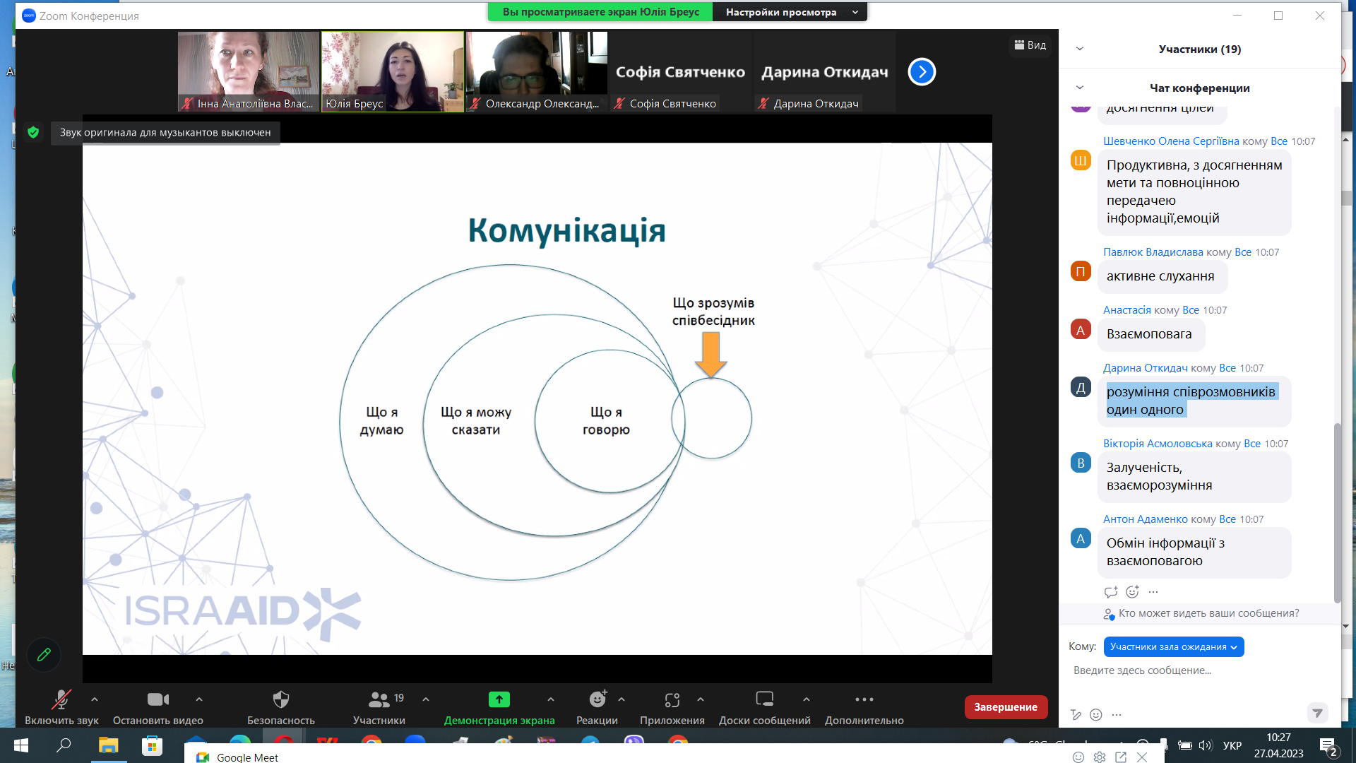Screen dimensions: 1356x763
Task: Toggle the Participants panel button
Action: [x=379, y=700]
